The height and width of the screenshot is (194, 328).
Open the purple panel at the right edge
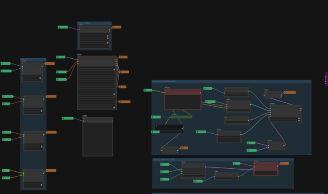coord(326,79)
